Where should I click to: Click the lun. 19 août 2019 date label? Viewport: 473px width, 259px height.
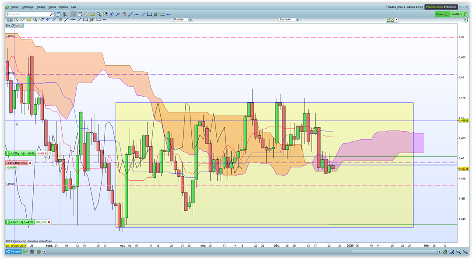click(x=16, y=245)
